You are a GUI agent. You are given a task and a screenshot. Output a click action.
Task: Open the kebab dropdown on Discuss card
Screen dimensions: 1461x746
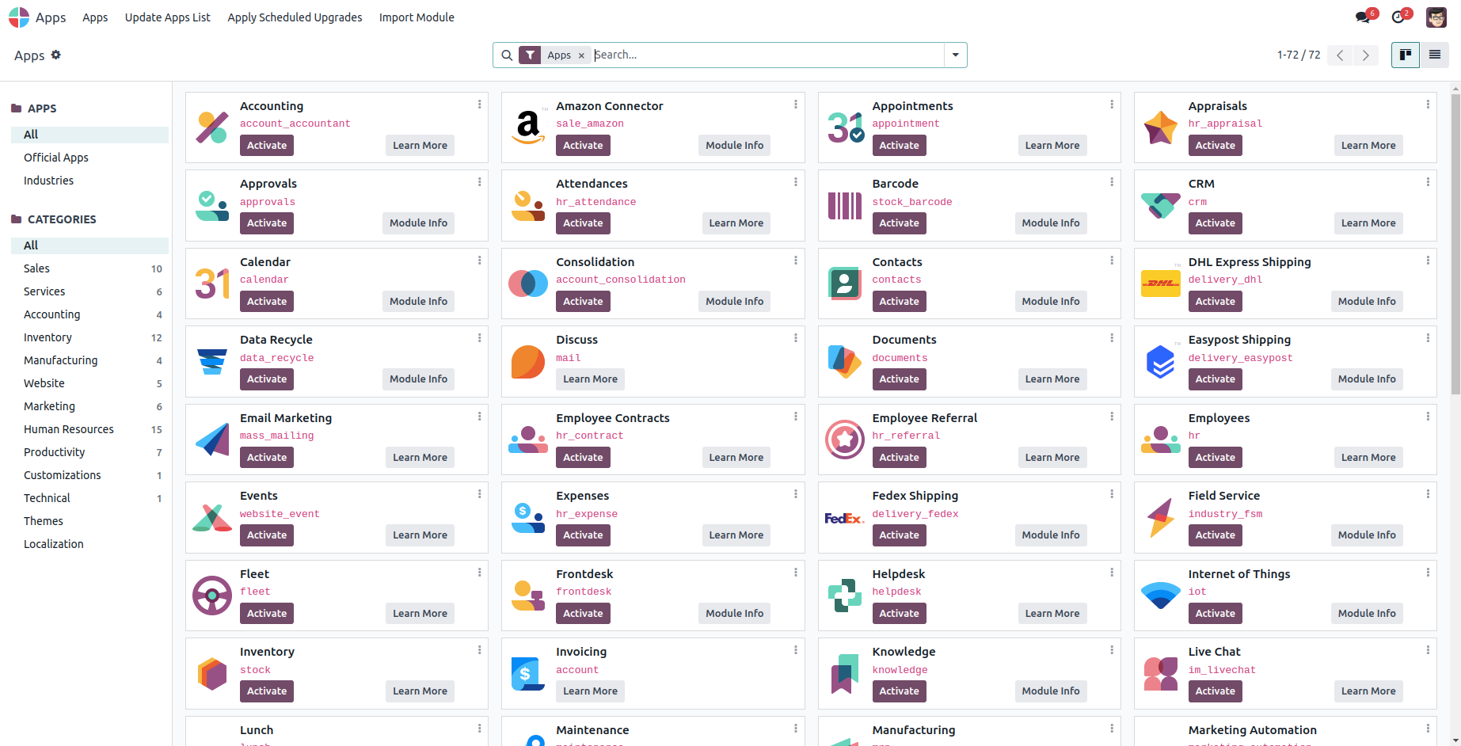tap(796, 338)
